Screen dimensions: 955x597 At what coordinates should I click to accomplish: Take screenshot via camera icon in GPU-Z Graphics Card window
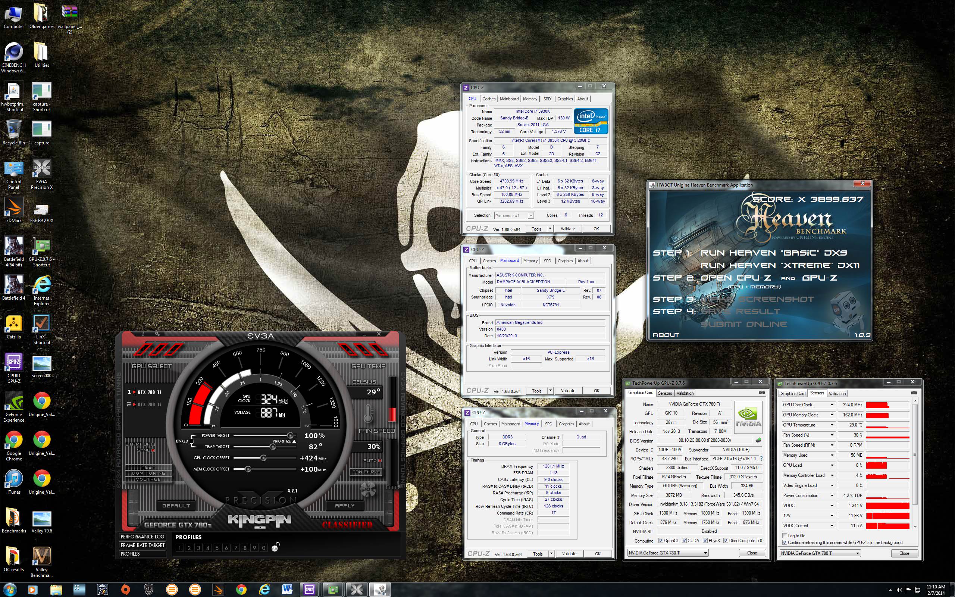click(761, 393)
